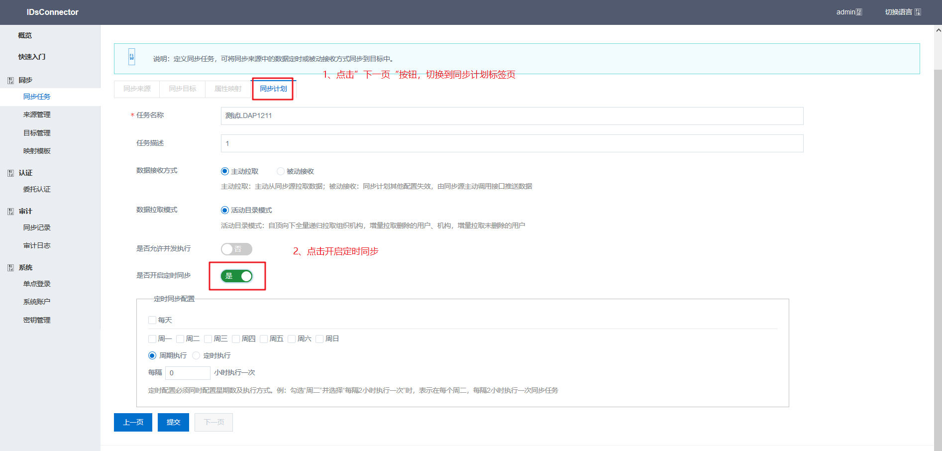Image resolution: width=942 pixels, height=451 pixels.
Task: Click the 切换语言 language icon
Action: 918,12
